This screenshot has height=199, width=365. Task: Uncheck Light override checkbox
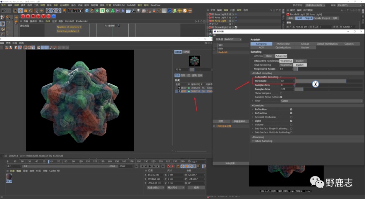[x=291, y=121]
